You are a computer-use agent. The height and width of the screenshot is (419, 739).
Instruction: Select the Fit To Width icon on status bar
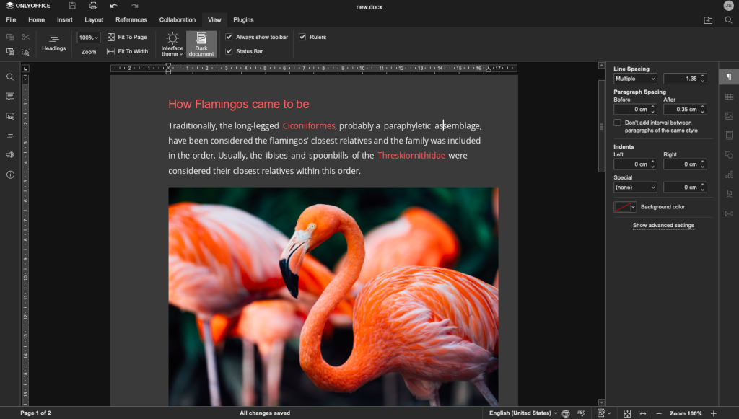643,413
